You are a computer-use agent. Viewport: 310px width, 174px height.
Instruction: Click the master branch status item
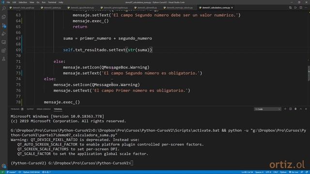click(12, 172)
